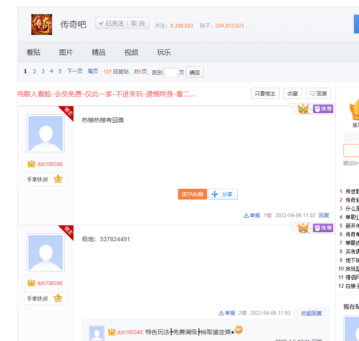Jump to 尾页 last page
Image resolution: width=359 pixels, height=341 pixels.
93,71
